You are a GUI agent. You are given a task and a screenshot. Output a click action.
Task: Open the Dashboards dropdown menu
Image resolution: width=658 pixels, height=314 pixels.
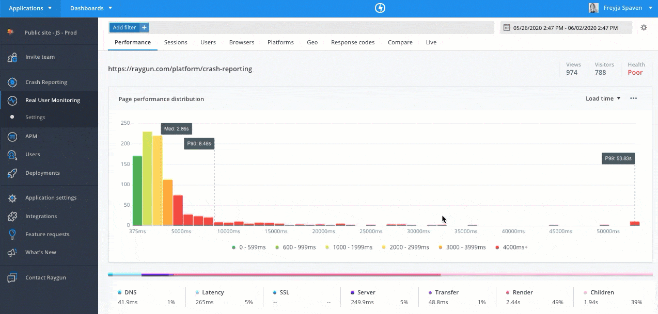pyautogui.click(x=91, y=8)
